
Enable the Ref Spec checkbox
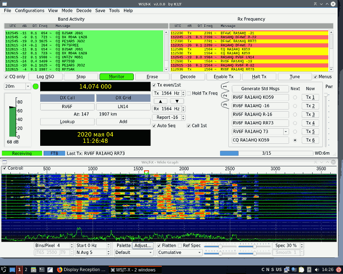click(180, 246)
